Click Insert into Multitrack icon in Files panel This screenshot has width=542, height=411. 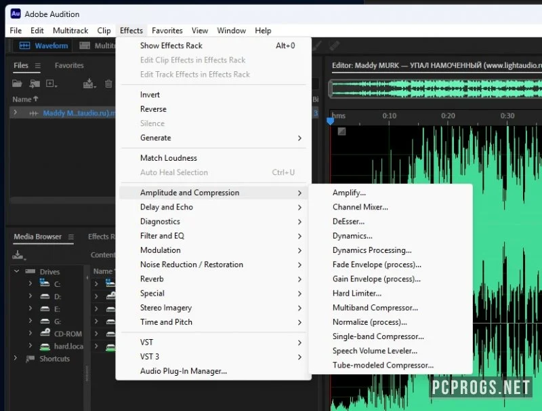pyautogui.click(x=89, y=83)
